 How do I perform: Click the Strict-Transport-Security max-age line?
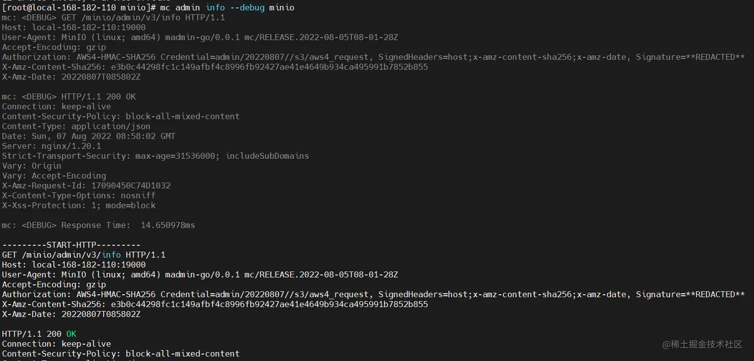tap(156, 156)
